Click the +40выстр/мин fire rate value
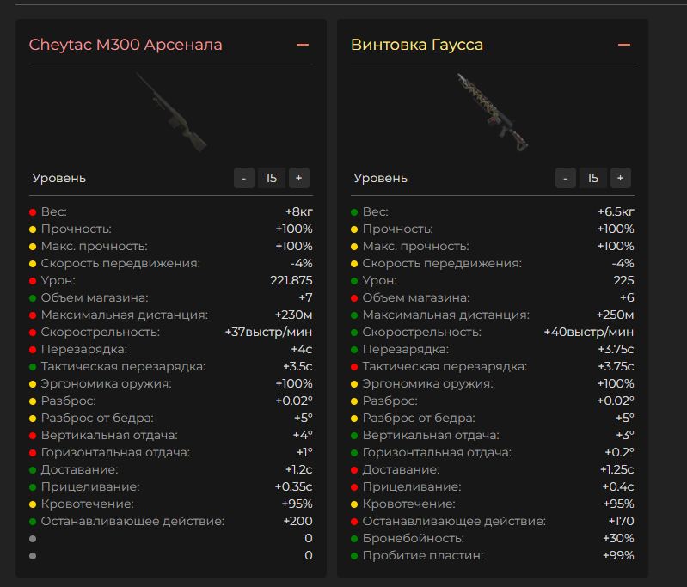 point(589,332)
